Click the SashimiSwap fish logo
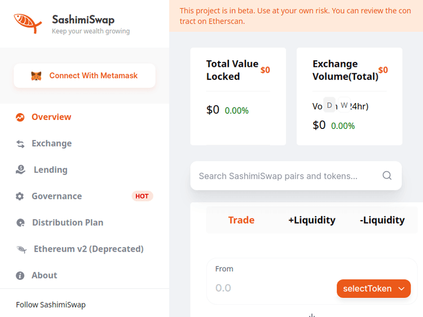The width and height of the screenshot is (423, 317). click(28, 24)
